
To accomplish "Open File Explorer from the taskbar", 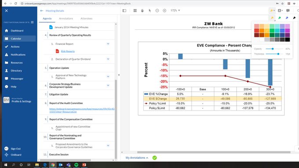I will pyautogui.click(x=37, y=165).
